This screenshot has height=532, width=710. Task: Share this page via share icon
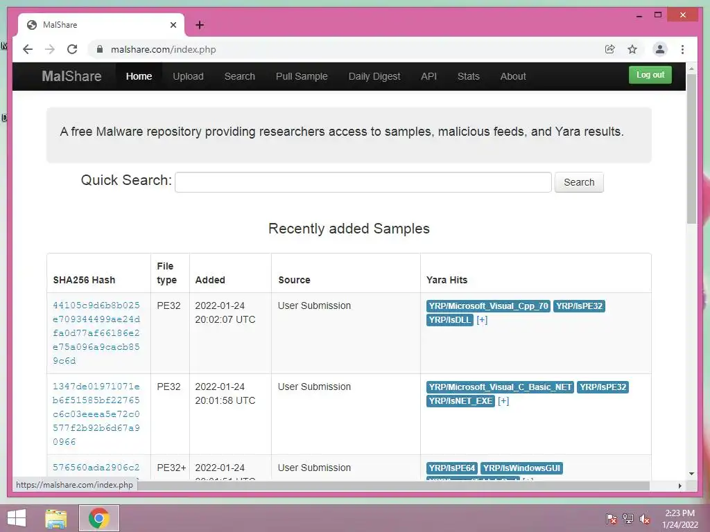pos(610,49)
